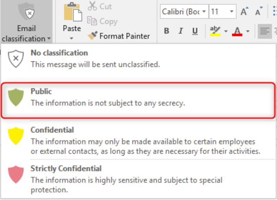Open the font size dropdown
Screen dimensions: 277x200
pos(232,11)
